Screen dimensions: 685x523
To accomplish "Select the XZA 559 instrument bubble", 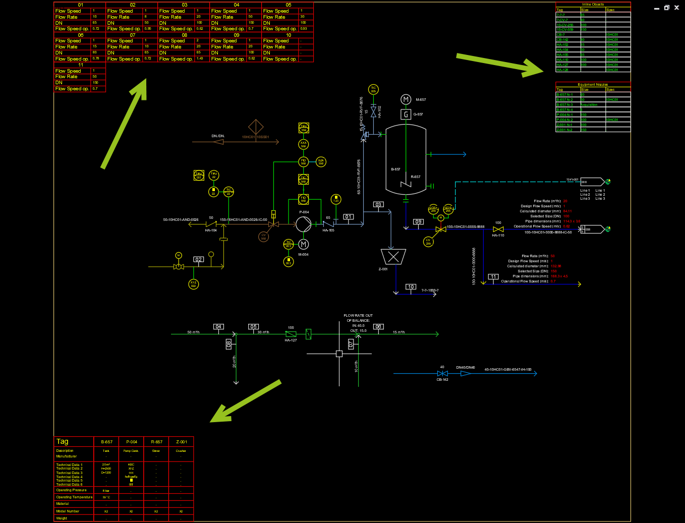I will [321, 162].
